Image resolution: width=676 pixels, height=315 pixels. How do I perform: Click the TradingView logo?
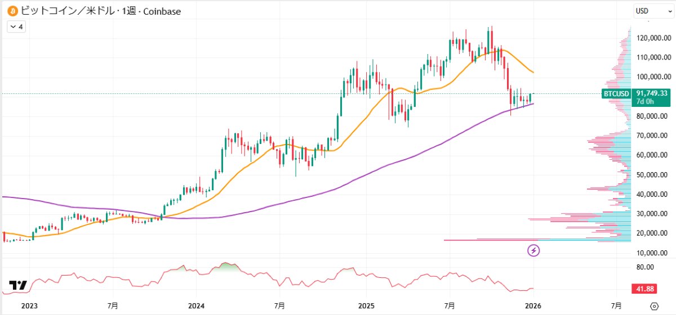tap(18, 286)
